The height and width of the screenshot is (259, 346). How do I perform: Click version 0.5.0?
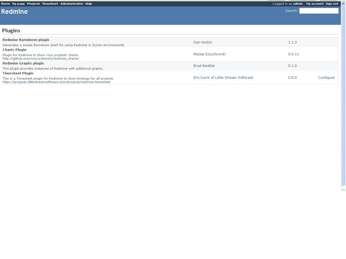tap(292, 78)
